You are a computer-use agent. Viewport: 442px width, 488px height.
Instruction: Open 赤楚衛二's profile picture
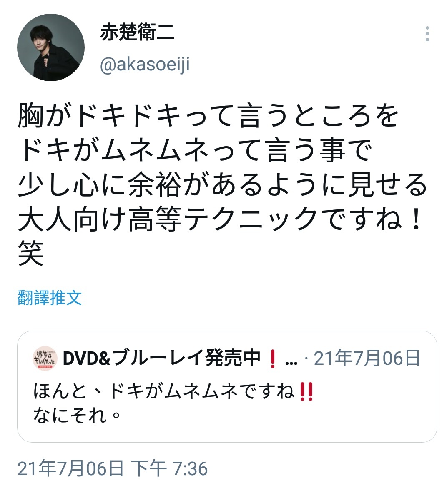coord(51,47)
